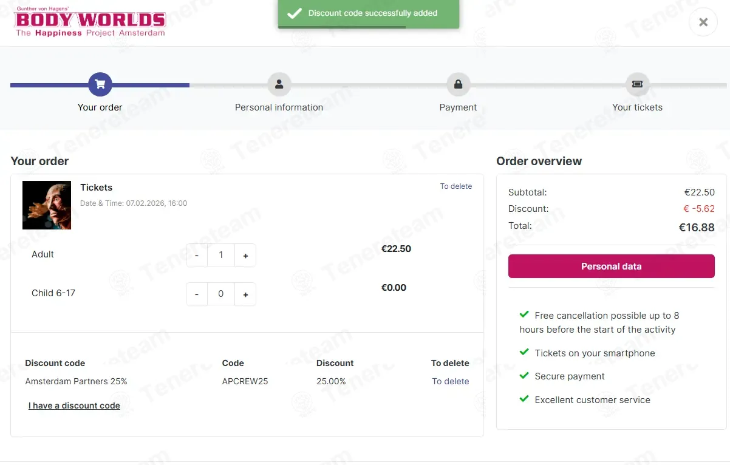Image resolution: width=730 pixels, height=465 pixels.
Task: Click the Tickets on your smartphone checkmark
Action: [x=524, y=352]
